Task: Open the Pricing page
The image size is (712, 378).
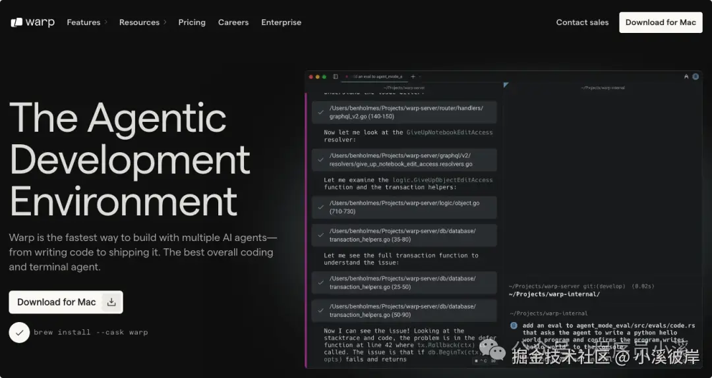Action: [x=192, y=22]
